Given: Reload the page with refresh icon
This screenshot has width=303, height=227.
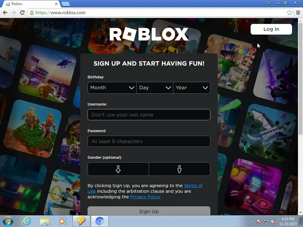Looking at the screenshot, I should coord(22,12).
